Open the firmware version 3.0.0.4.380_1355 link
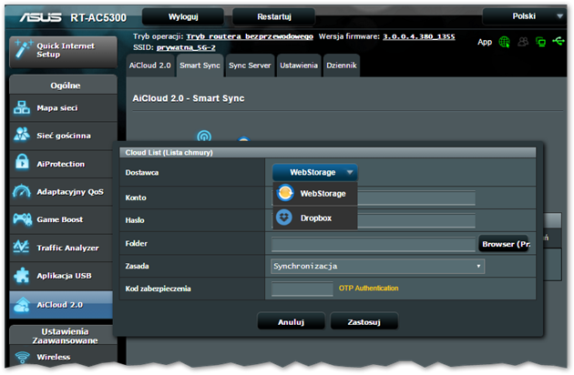 coord(419,36)
